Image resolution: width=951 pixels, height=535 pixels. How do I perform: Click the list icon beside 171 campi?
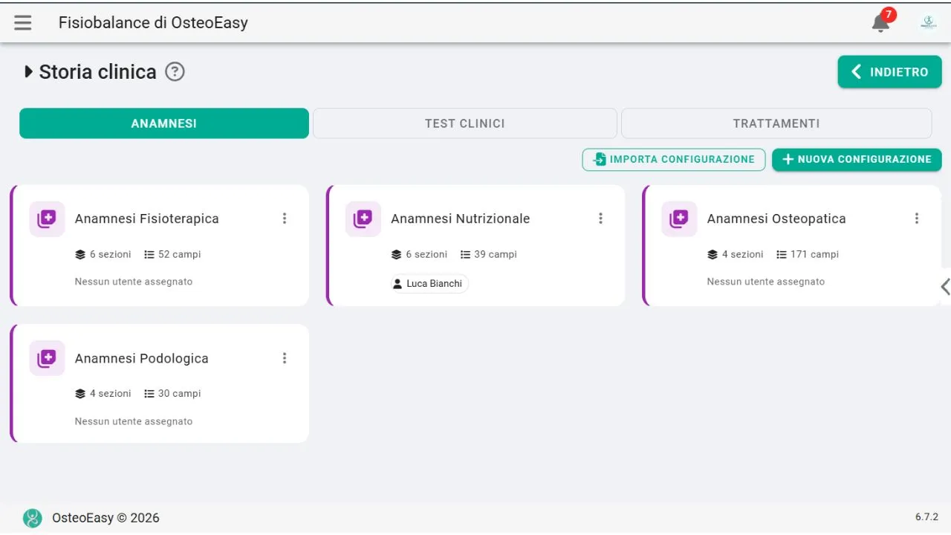(x=782, y=255)
